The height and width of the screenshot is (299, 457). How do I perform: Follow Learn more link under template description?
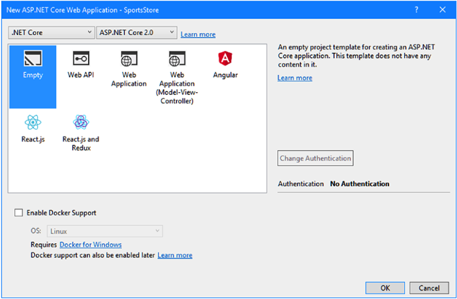(295, 78)
